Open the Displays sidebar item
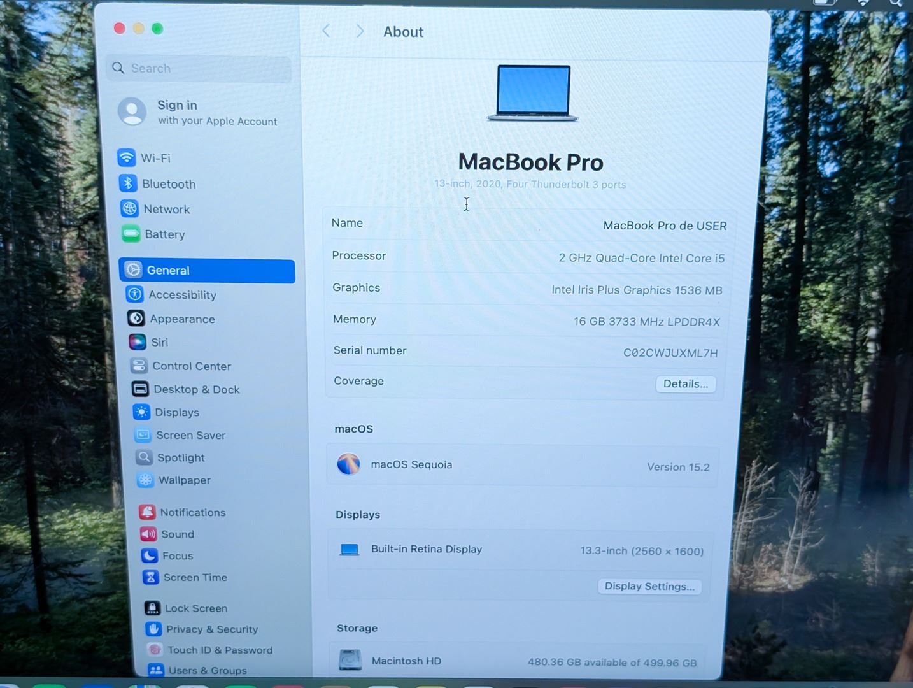Viewport: 913px width, 688px height. coord(177,412)
